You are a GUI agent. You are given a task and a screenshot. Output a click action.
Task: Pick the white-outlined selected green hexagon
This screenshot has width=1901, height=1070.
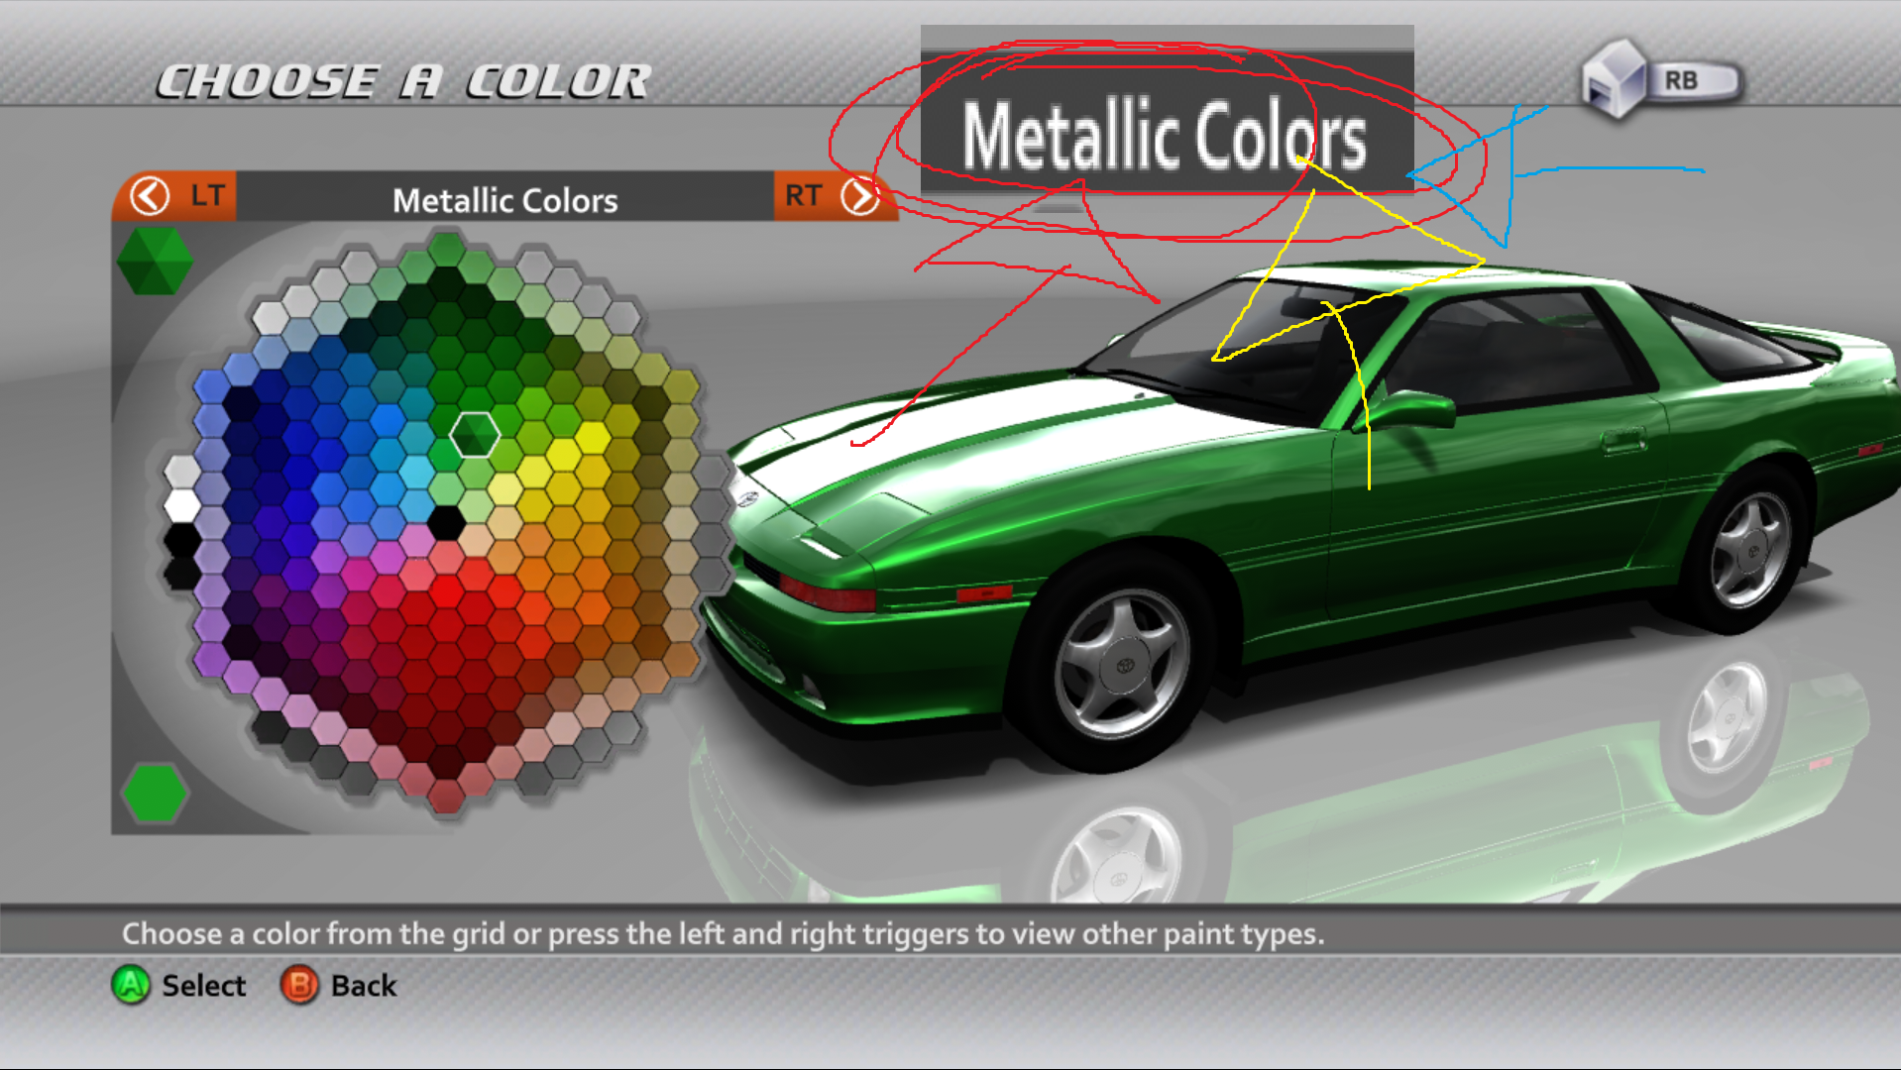pyautogui.click(x=475, y=434)
